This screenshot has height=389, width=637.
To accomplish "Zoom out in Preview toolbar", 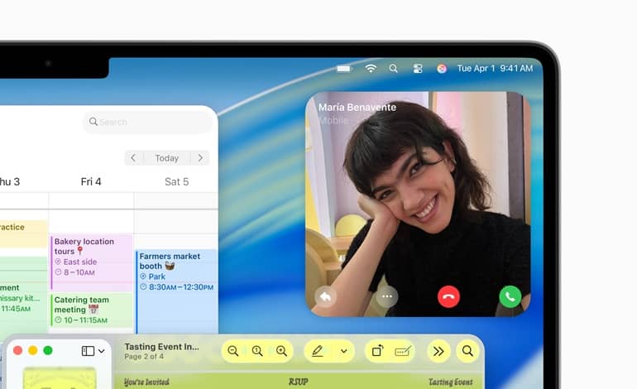I will click(x=232, y=351).
